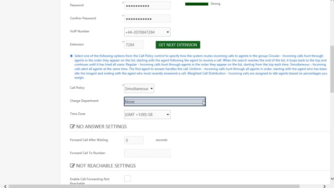Click the Extension label
The height and width of the screenshot is (188, 334).
pyautogui.click(x=77, y=44)
